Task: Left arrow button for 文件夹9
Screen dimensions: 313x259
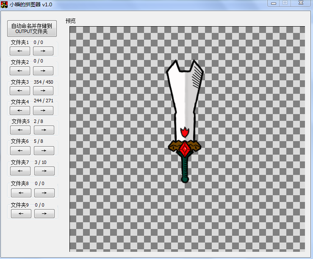Action: pyautogui.click(x=21, y=214)
